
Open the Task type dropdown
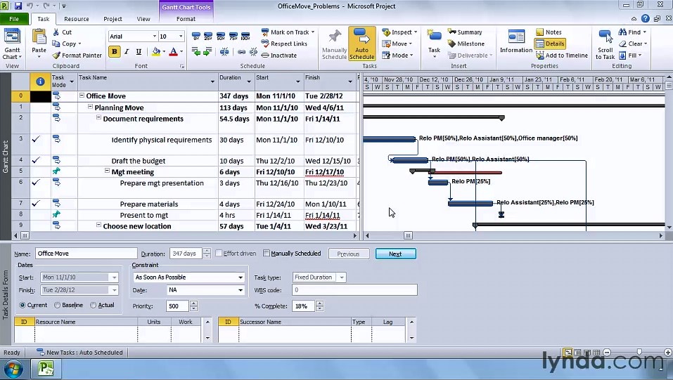[342, 277]
